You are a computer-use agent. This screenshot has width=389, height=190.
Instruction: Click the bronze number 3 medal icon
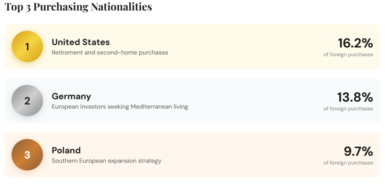[27, 155]
